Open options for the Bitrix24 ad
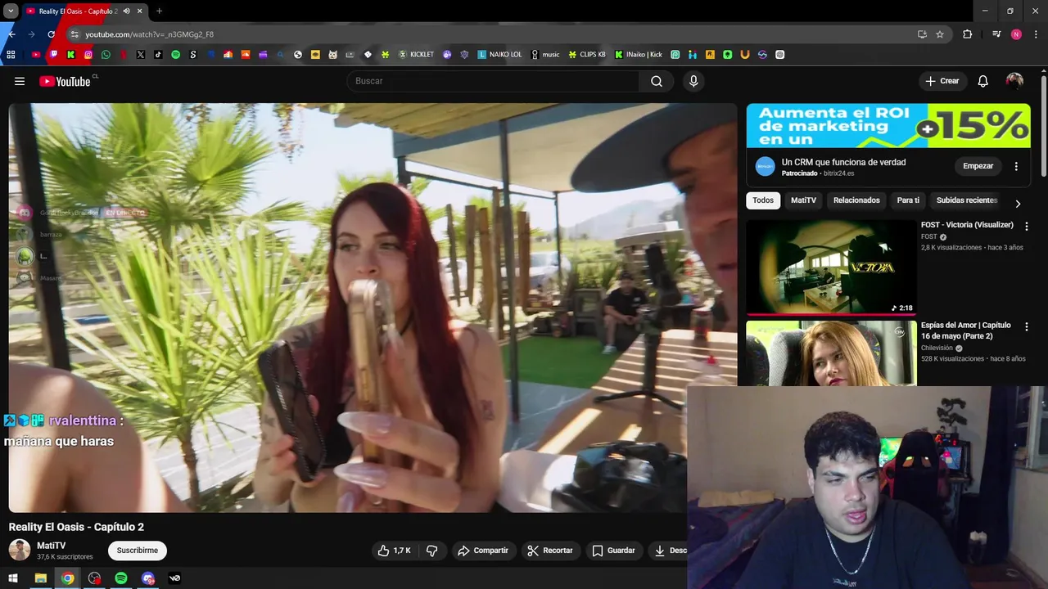 pos(1016,166)
